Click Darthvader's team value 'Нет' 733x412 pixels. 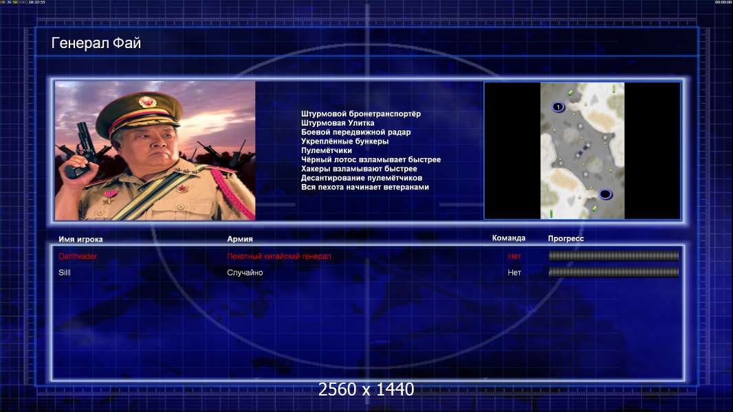point(514,256)
